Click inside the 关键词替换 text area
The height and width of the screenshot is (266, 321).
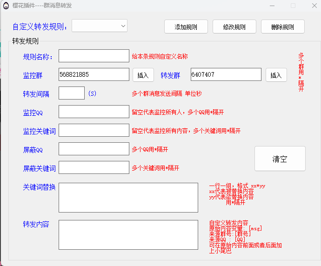click(128, 197)
